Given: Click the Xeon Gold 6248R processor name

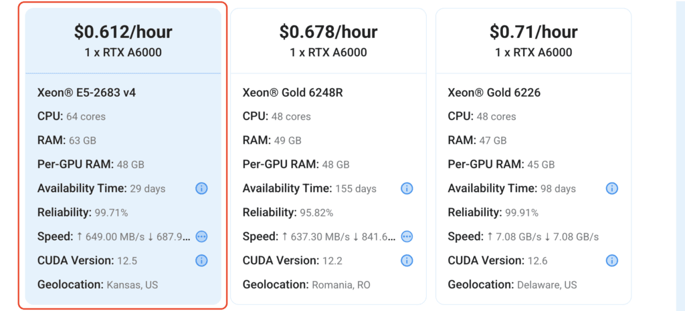Looking at the screenshot, I should [x=293, y=92].
